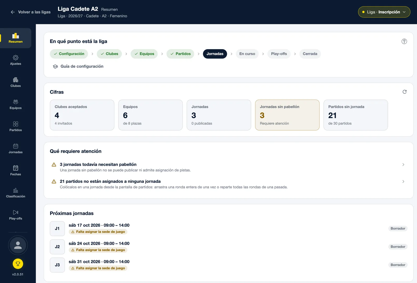Select the Play-offs step pill
This screenshot has height=283, width=417.
(279, 54)
